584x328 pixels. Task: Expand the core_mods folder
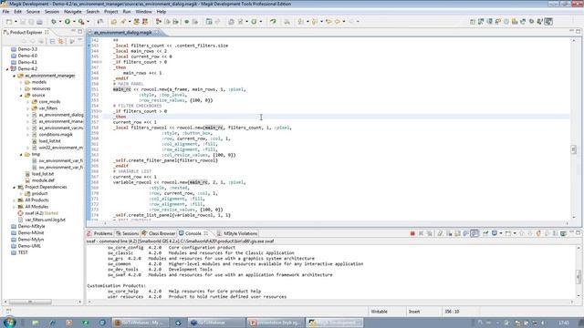(28, 102)
